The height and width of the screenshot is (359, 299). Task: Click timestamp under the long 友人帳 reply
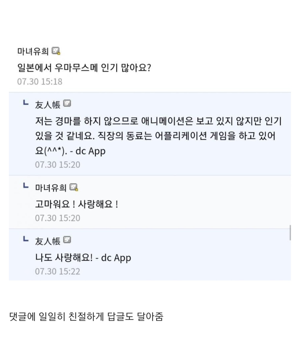[58, 165]
